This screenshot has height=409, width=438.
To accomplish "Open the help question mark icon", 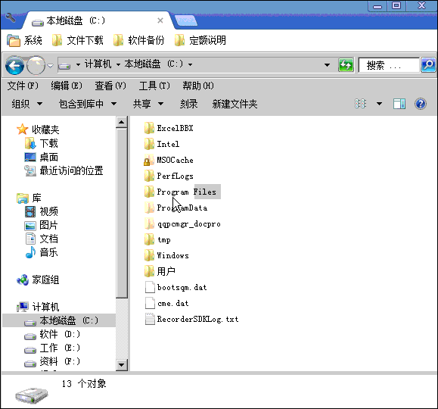I will [421, 104].
